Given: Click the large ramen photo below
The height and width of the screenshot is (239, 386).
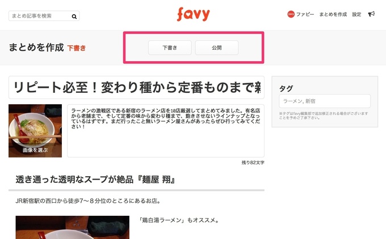Looking at the screenshot, I should tap(73, 228).
